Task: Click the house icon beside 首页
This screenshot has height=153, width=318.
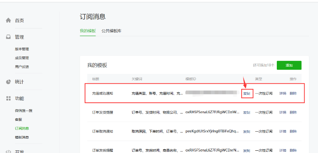Action: point(8,20)
